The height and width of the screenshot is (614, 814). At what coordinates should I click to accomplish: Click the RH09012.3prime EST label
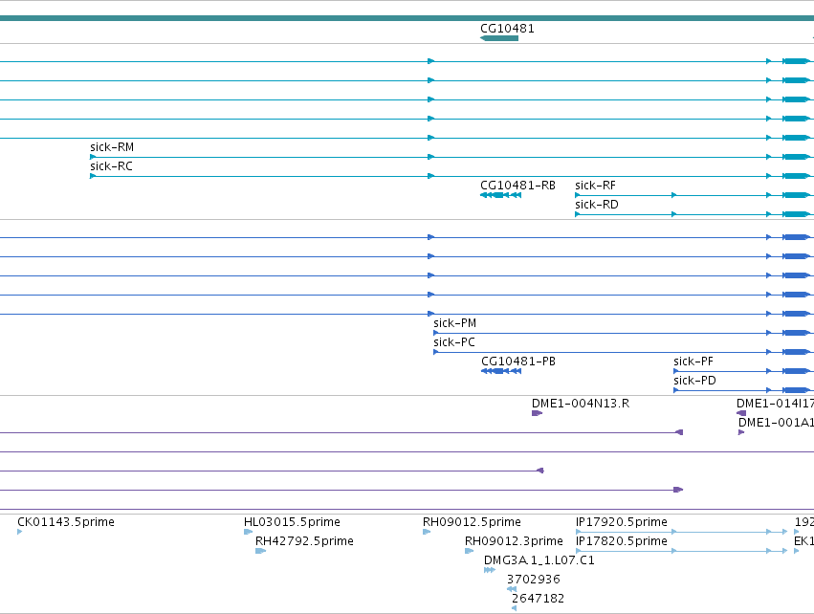point(514,541)
